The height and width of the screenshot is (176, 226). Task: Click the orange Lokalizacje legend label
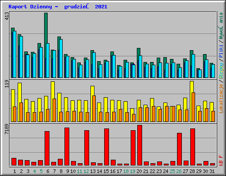(221, 99)
